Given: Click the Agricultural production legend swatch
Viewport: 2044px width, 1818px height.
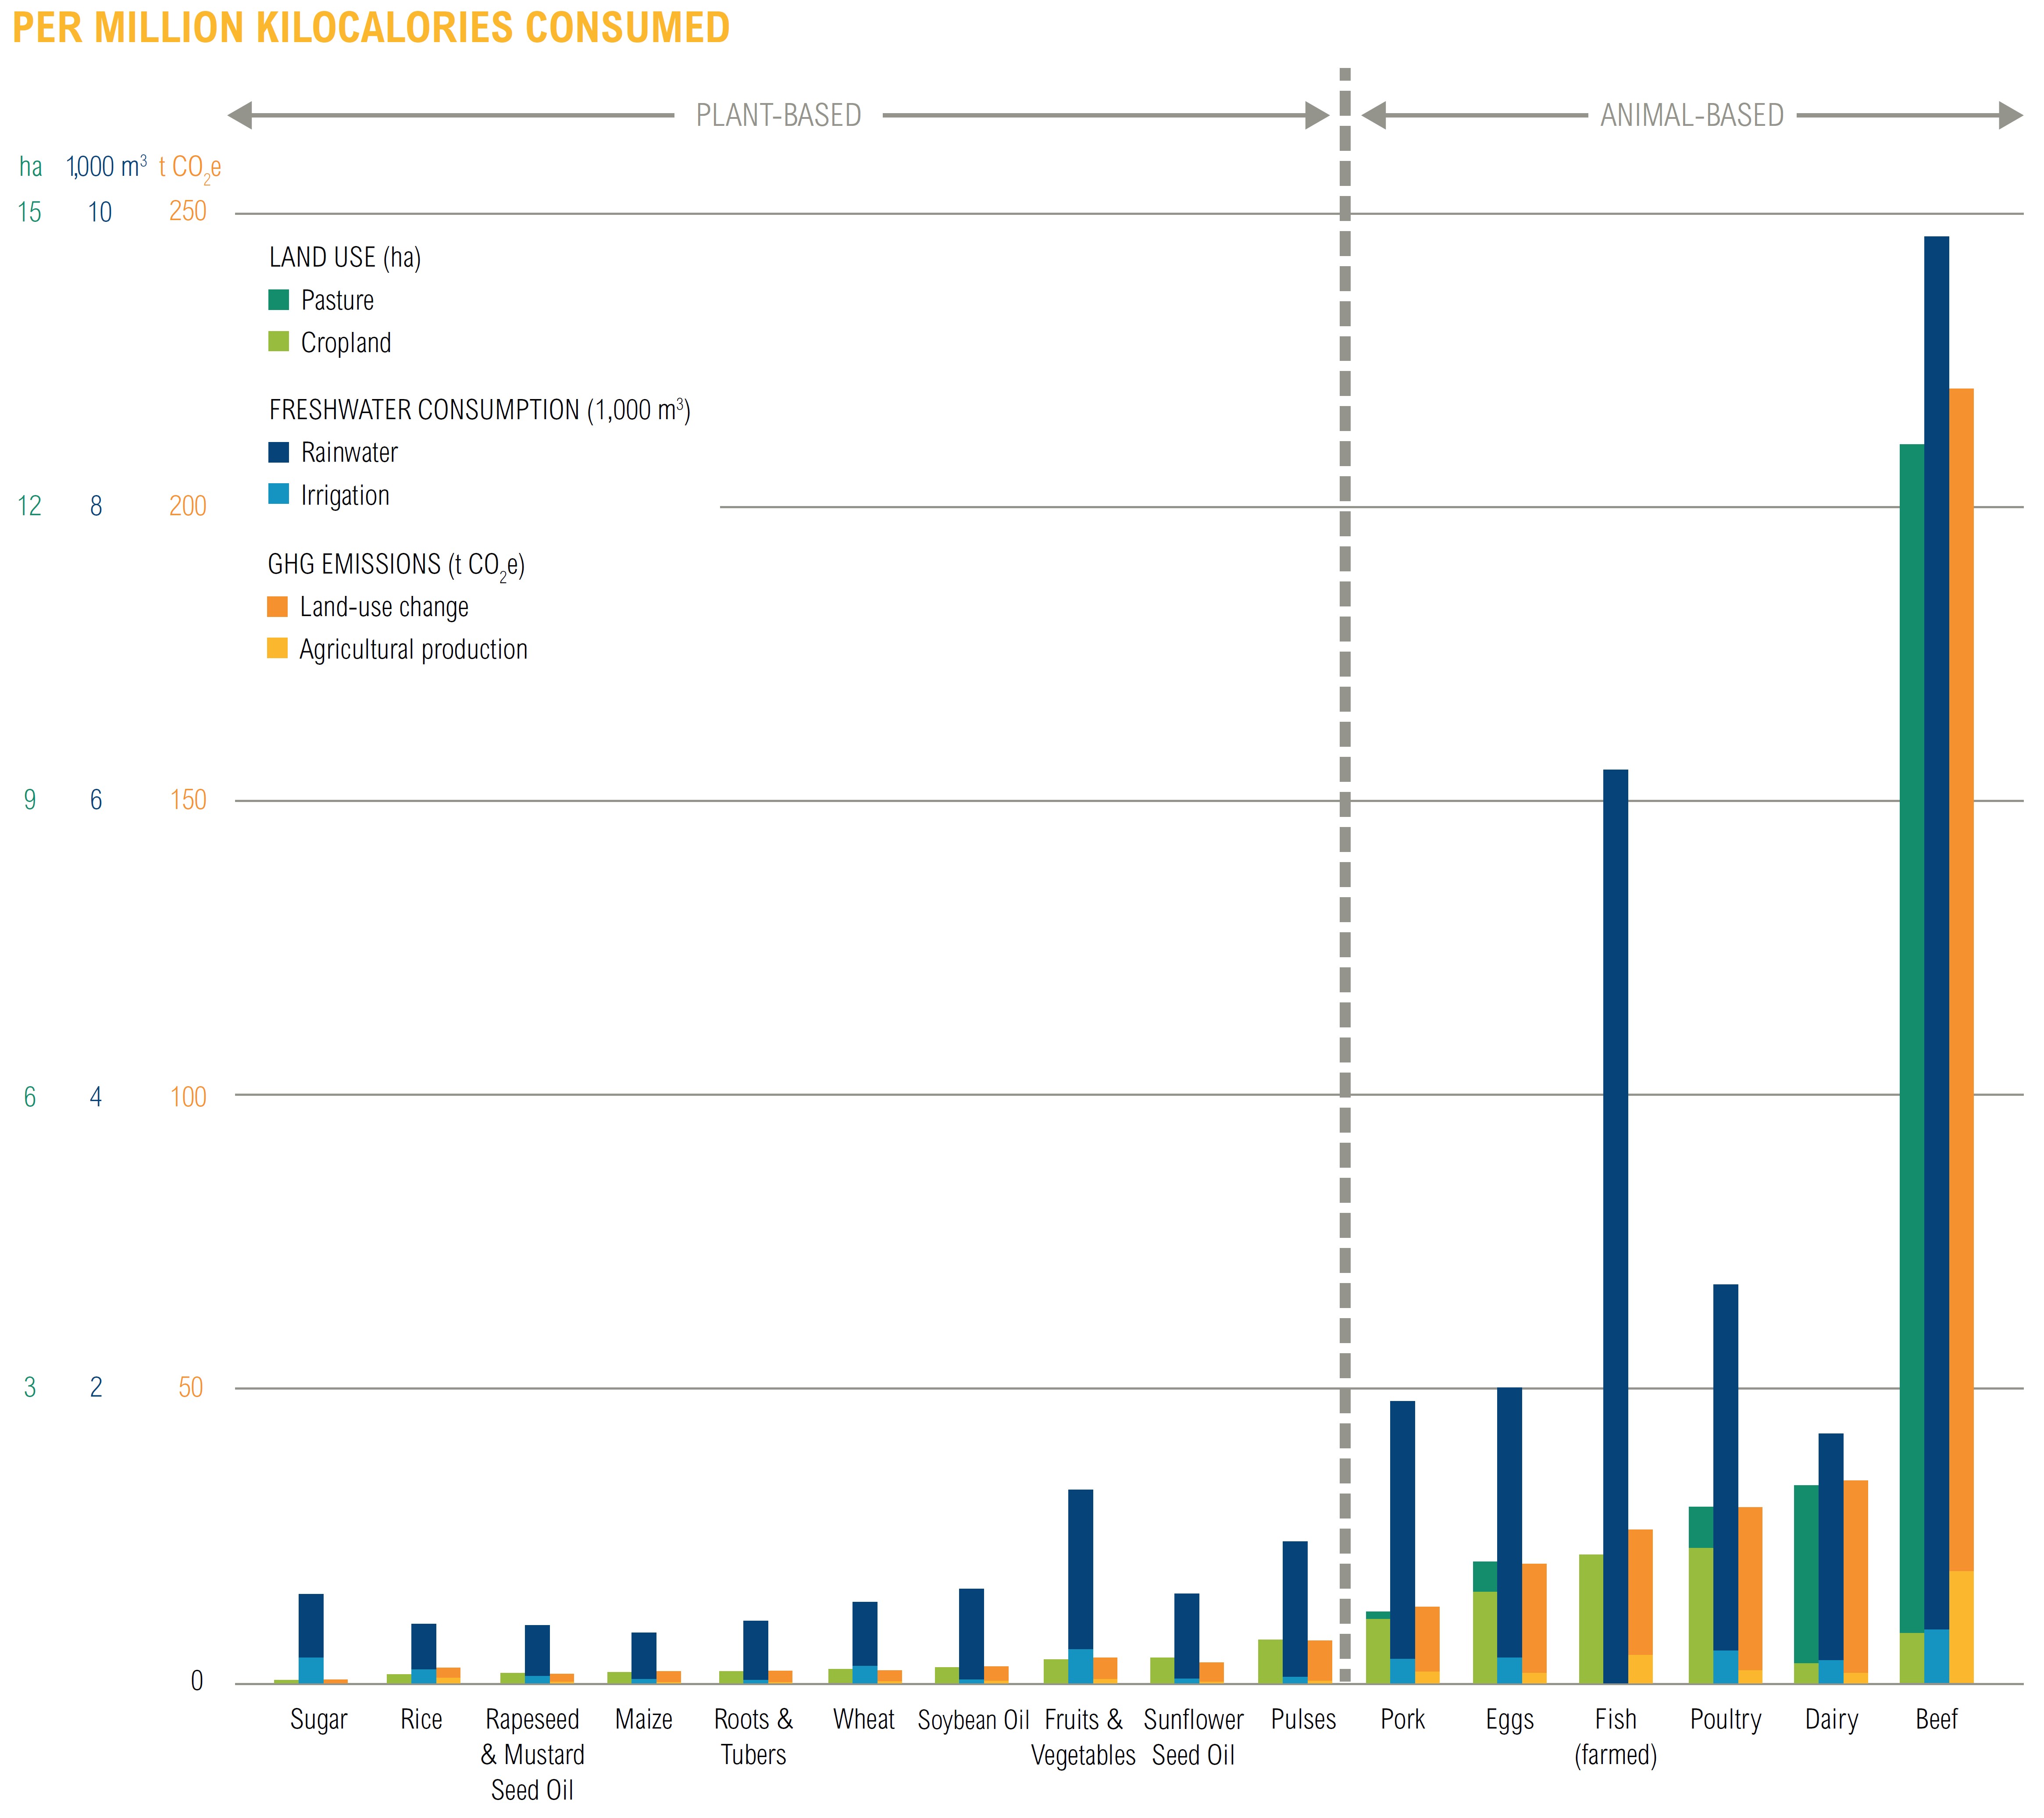Looking at the screenshot, I should [x=277, y=648].
